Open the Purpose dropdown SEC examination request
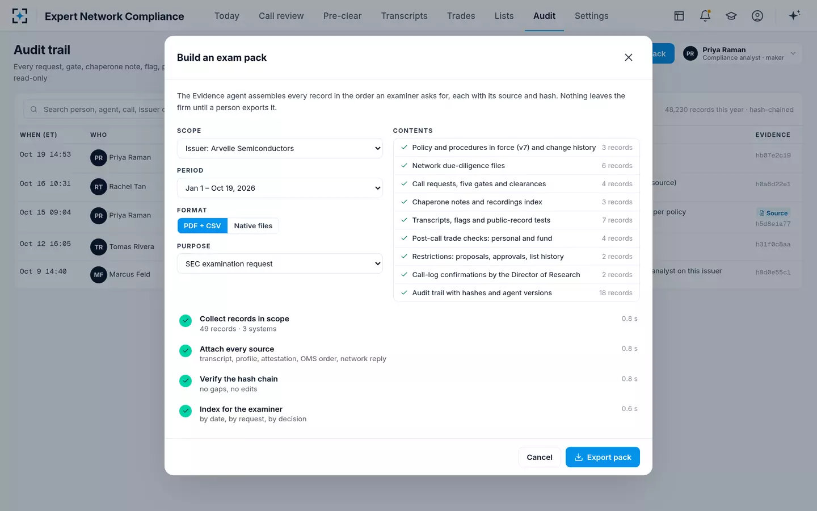This screenshot has width=817, height=511. click(x=280, y=263)
